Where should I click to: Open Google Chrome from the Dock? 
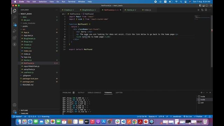(x=134, y=122)
